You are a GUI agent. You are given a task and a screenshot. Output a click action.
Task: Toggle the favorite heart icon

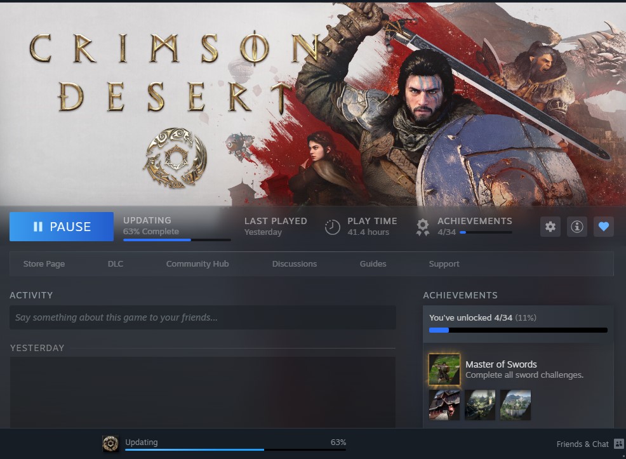[603, 227]
